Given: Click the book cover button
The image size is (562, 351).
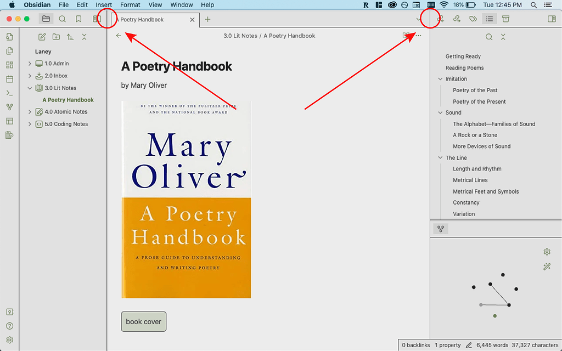Looking at the screenshot, I should point(143,322).
